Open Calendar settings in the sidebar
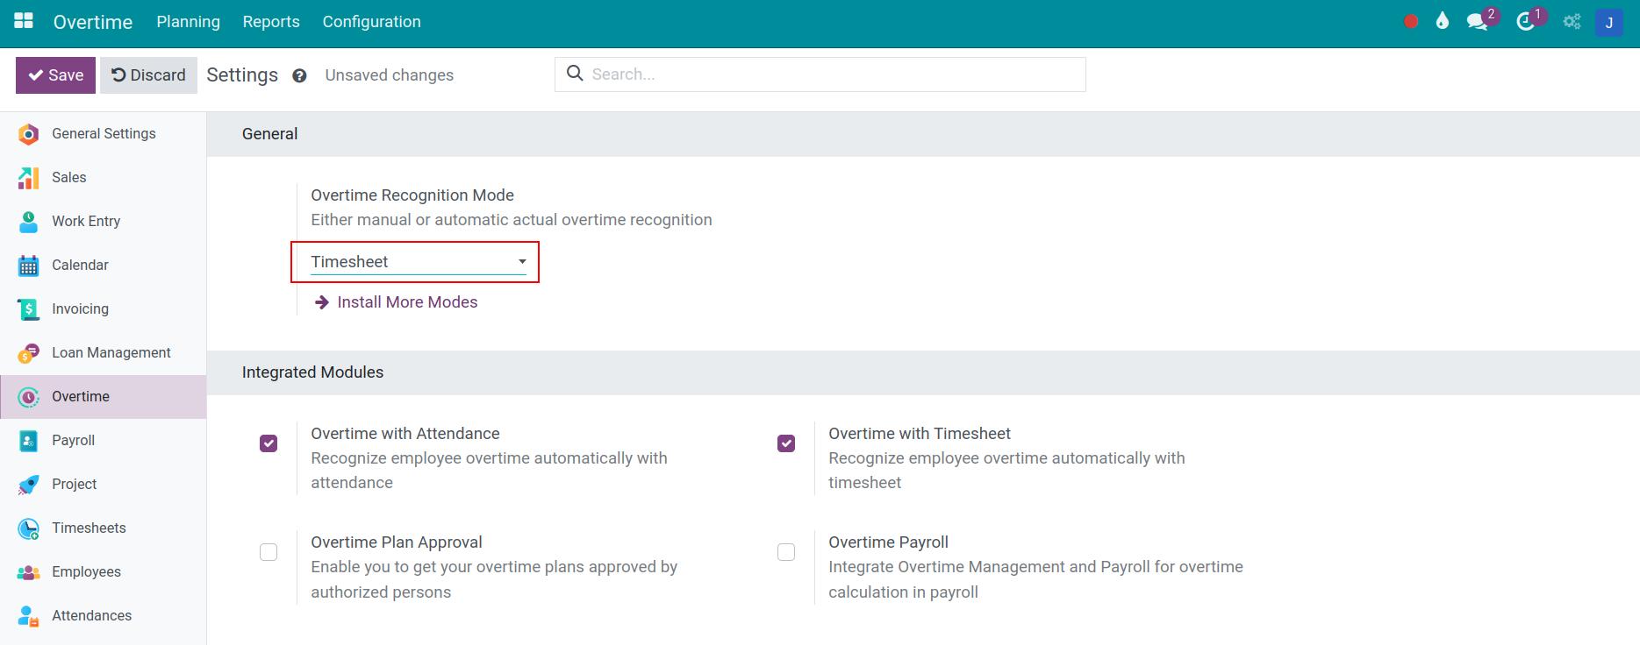Screen dimensions: 1640x645 [x=104, y=266]
